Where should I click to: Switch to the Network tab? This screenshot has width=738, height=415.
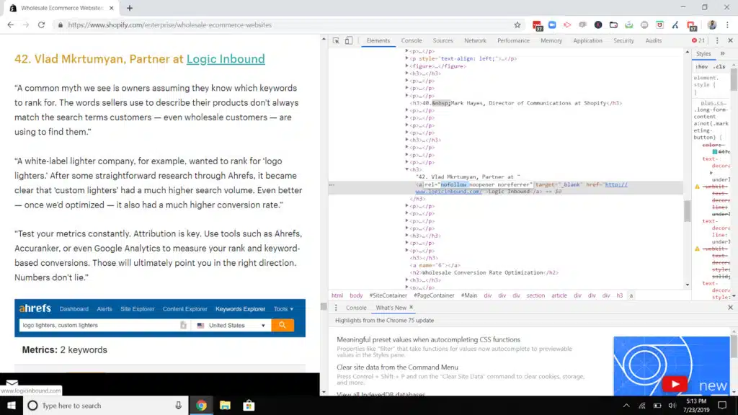[x=475, y=41]
